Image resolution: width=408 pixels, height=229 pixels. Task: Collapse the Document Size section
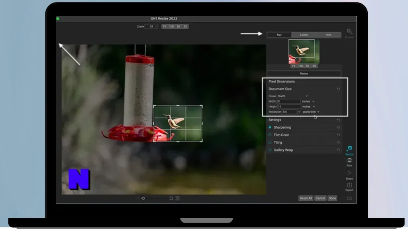(280, 89)
